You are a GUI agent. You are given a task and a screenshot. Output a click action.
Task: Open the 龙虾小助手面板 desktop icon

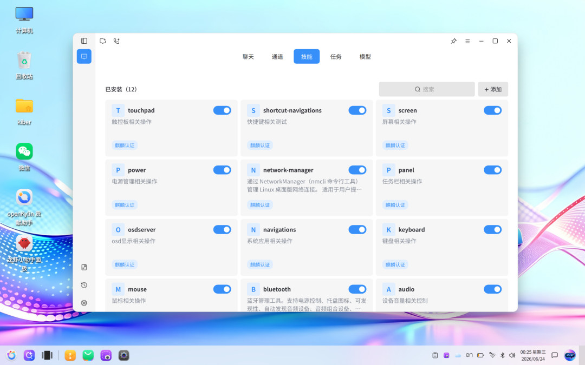24,253
